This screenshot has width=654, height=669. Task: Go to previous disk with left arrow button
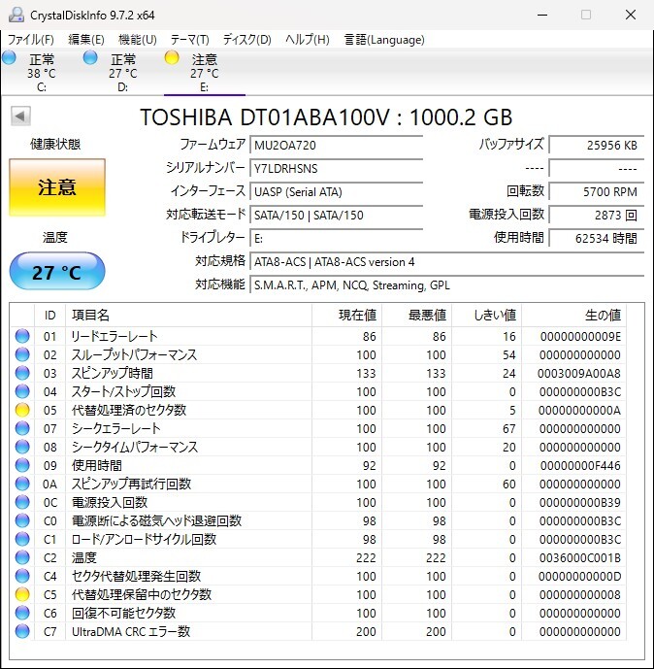pos(20,117)
